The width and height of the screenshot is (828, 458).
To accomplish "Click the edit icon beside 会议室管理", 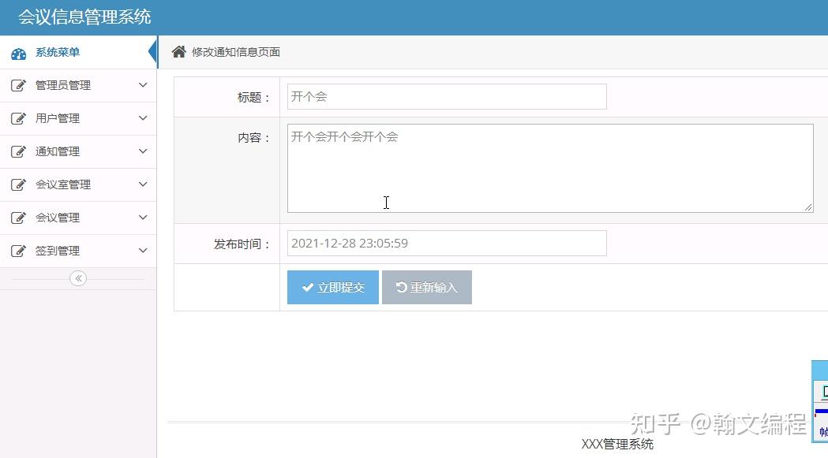I will 20,184.
